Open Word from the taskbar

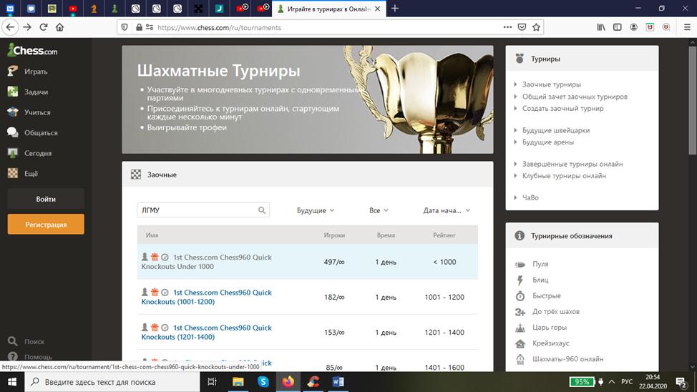(x=338, y=382)
